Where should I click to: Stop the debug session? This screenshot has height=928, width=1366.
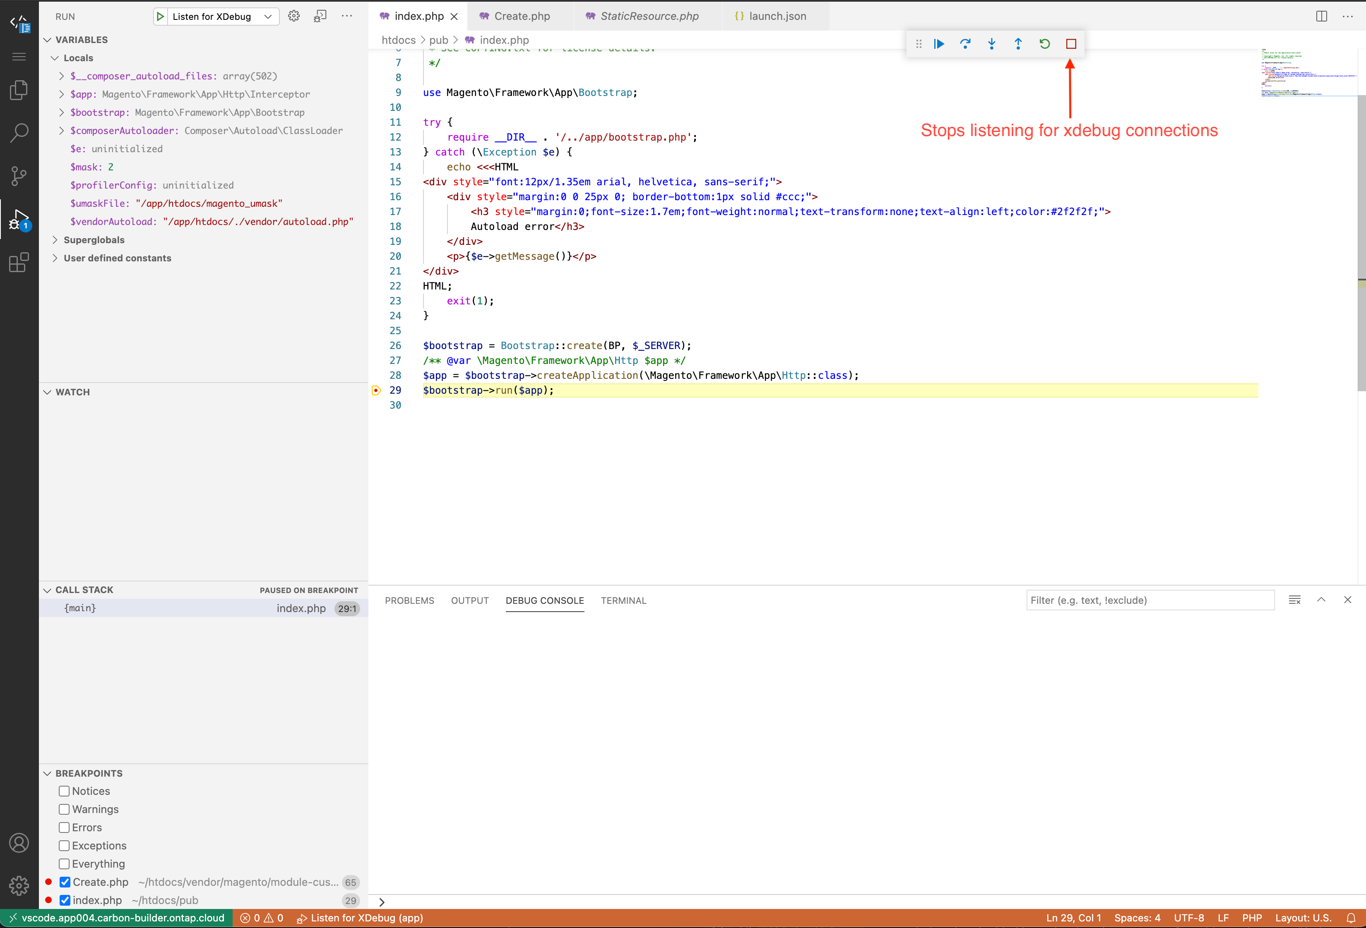pyautogui.click(x=1071, y=44)
